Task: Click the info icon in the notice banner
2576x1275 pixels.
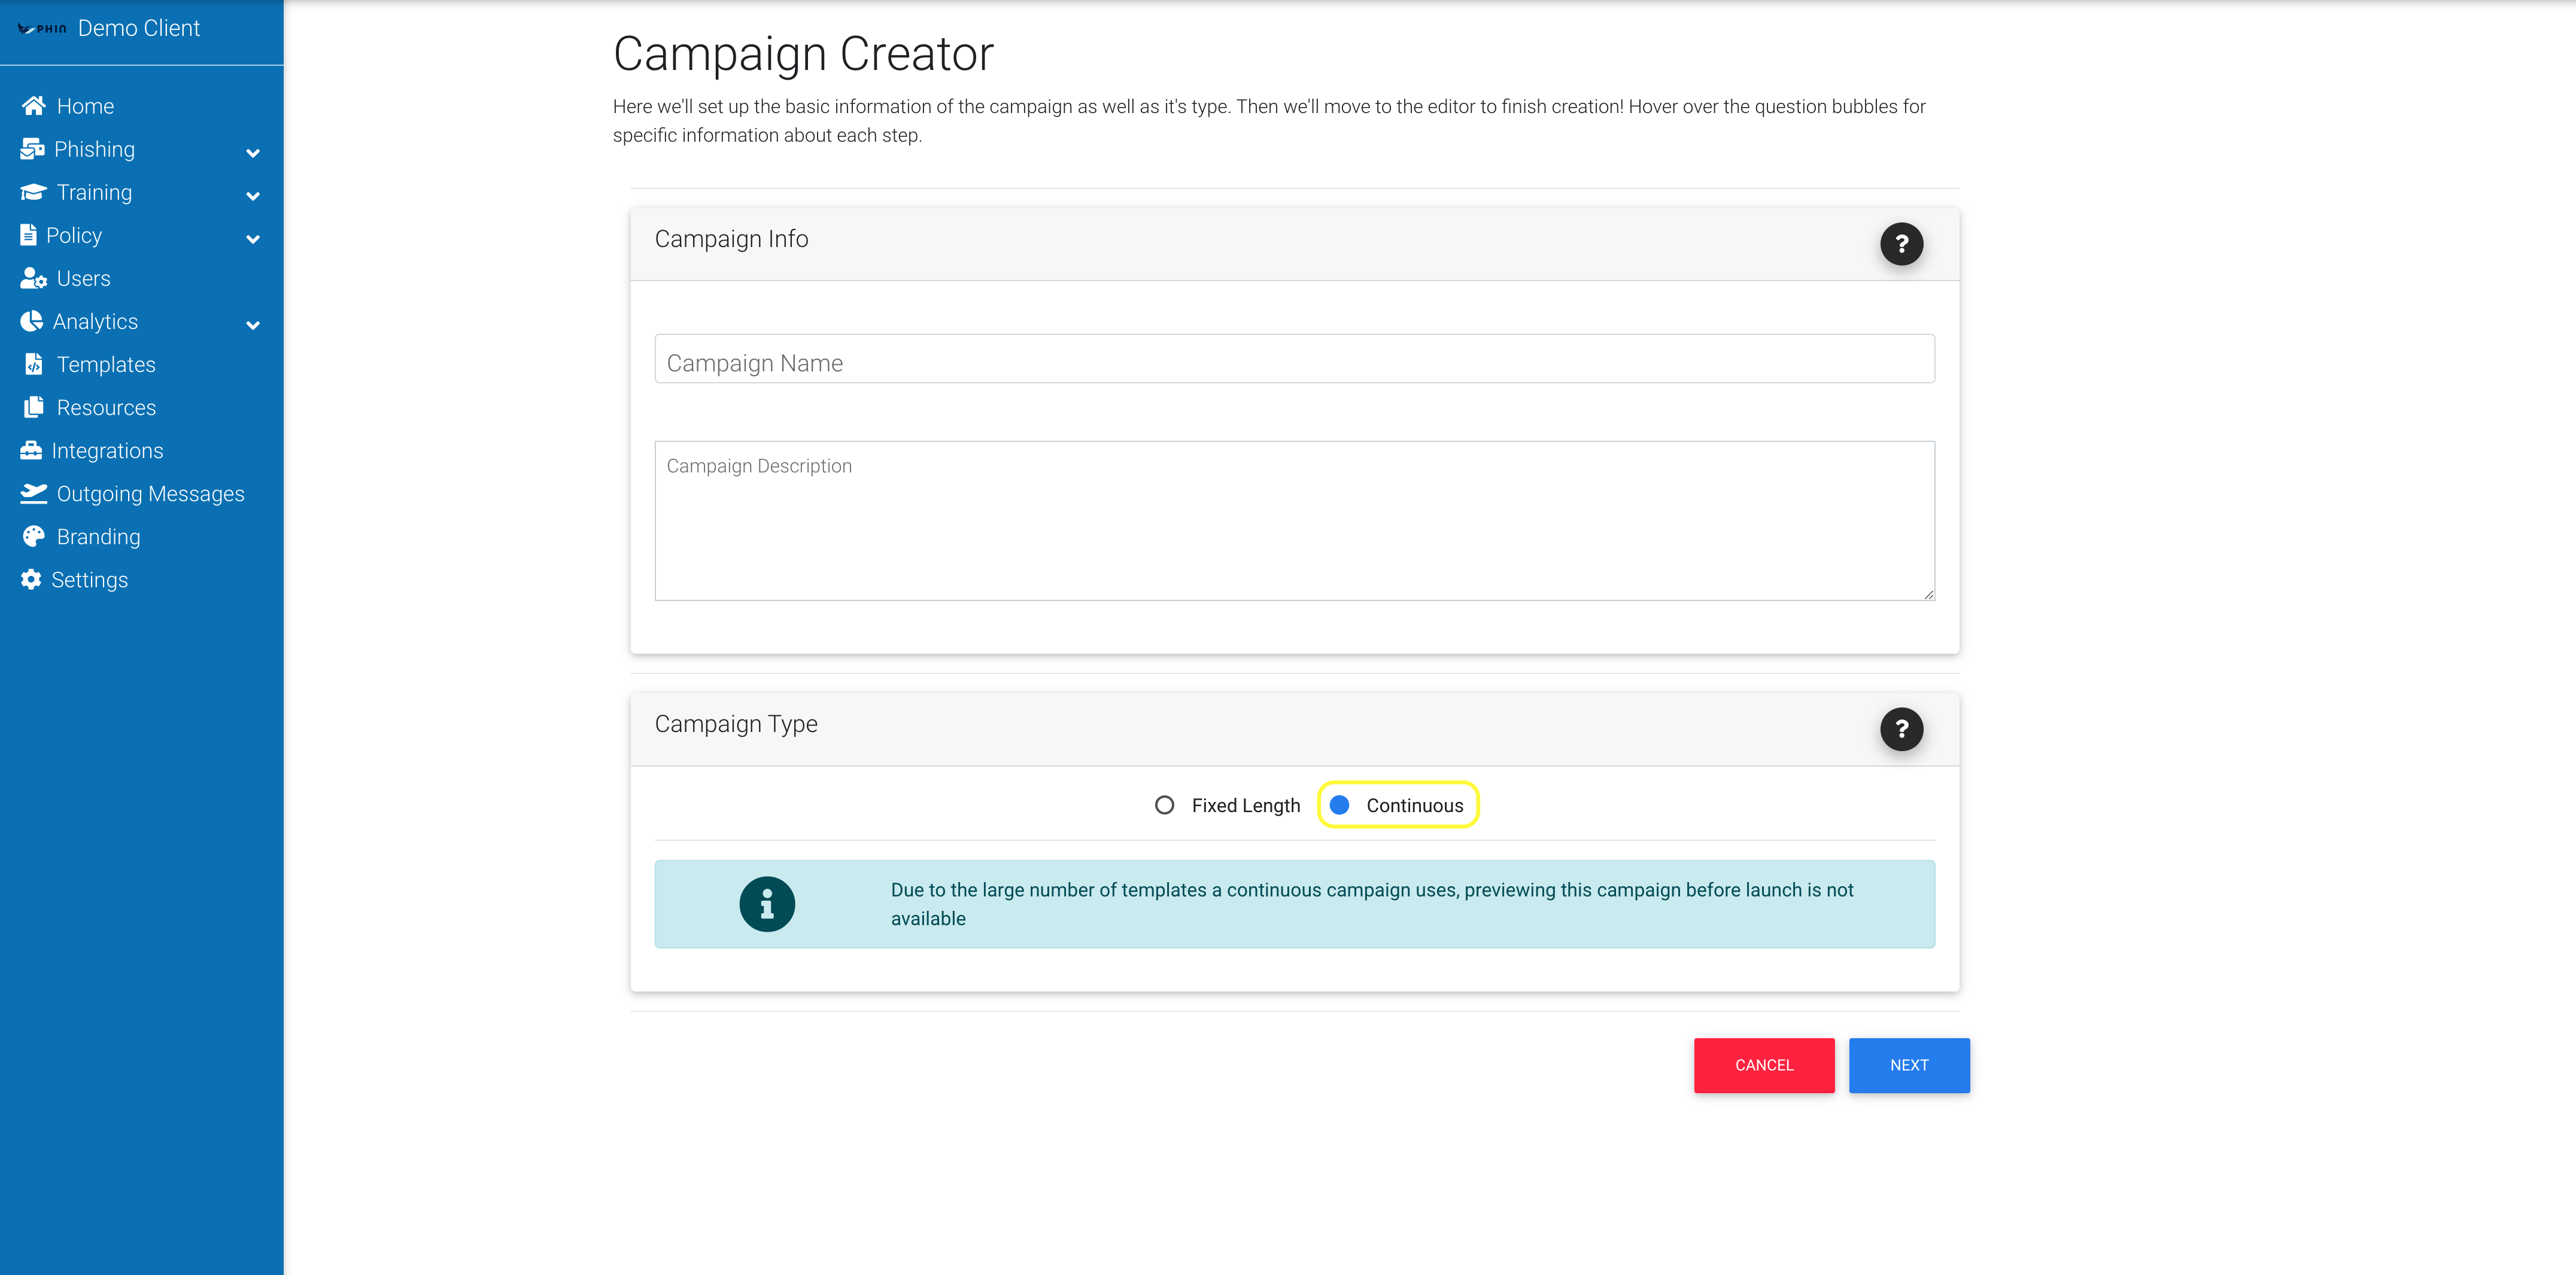Action: (x=767, y=904)
